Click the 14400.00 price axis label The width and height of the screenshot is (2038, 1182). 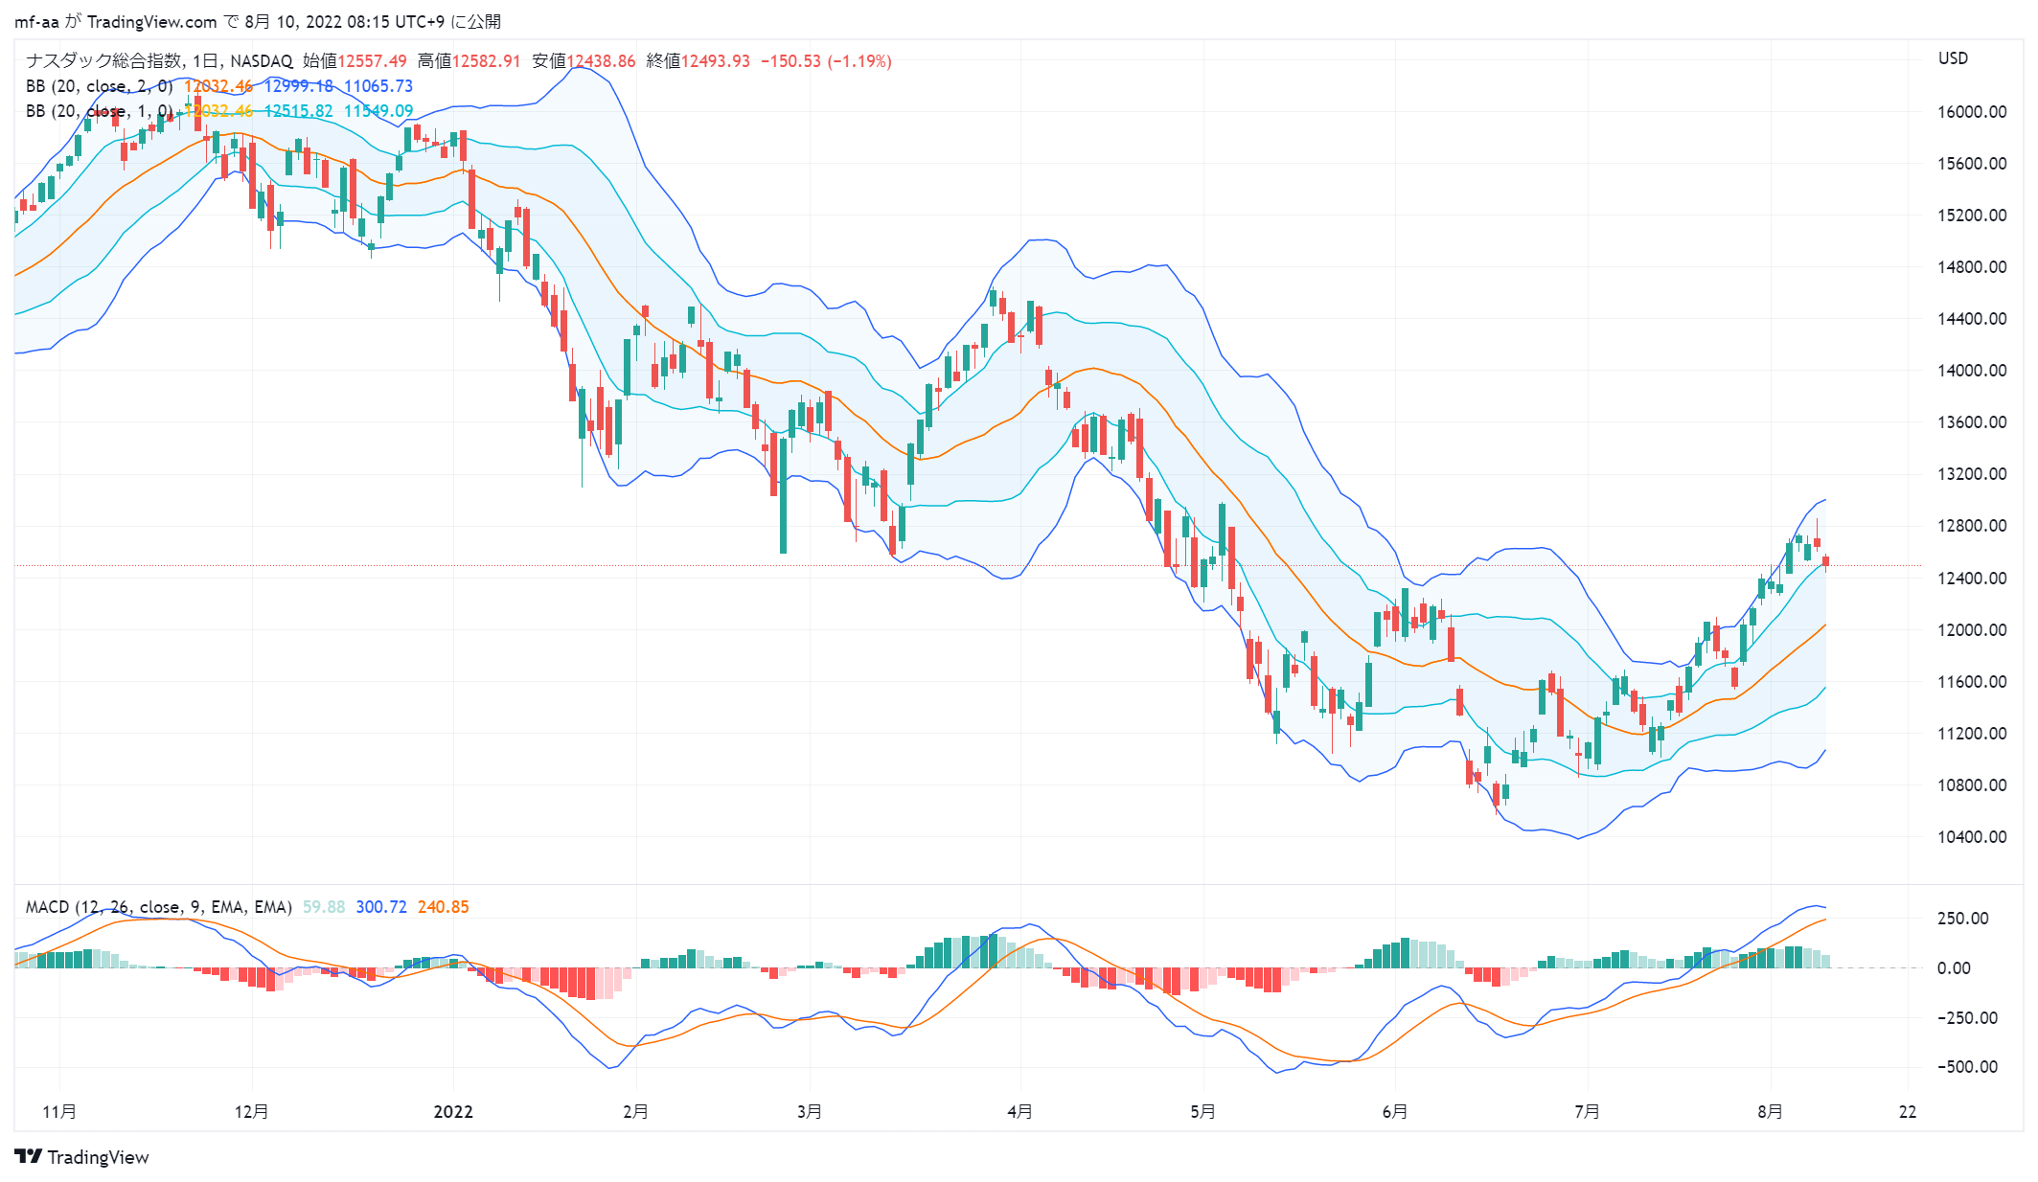(1972, 319)
